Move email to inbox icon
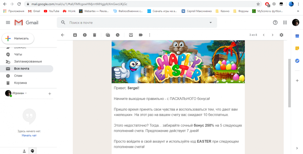This screenshot has height=154, width=303. coord(131,35)
